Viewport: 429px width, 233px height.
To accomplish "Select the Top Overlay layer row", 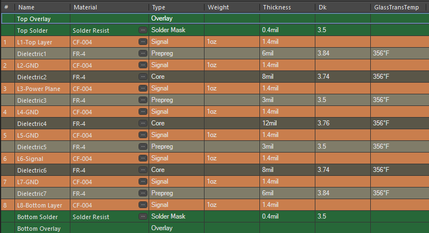I will pyautogui.click(x=33, y=18).
